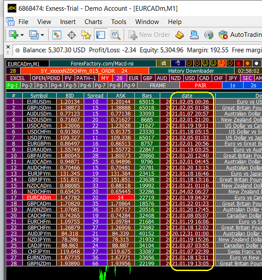This screenshot has width=262, height=280.
Task: Select the 1s interval button
Action: coord(232,86)
